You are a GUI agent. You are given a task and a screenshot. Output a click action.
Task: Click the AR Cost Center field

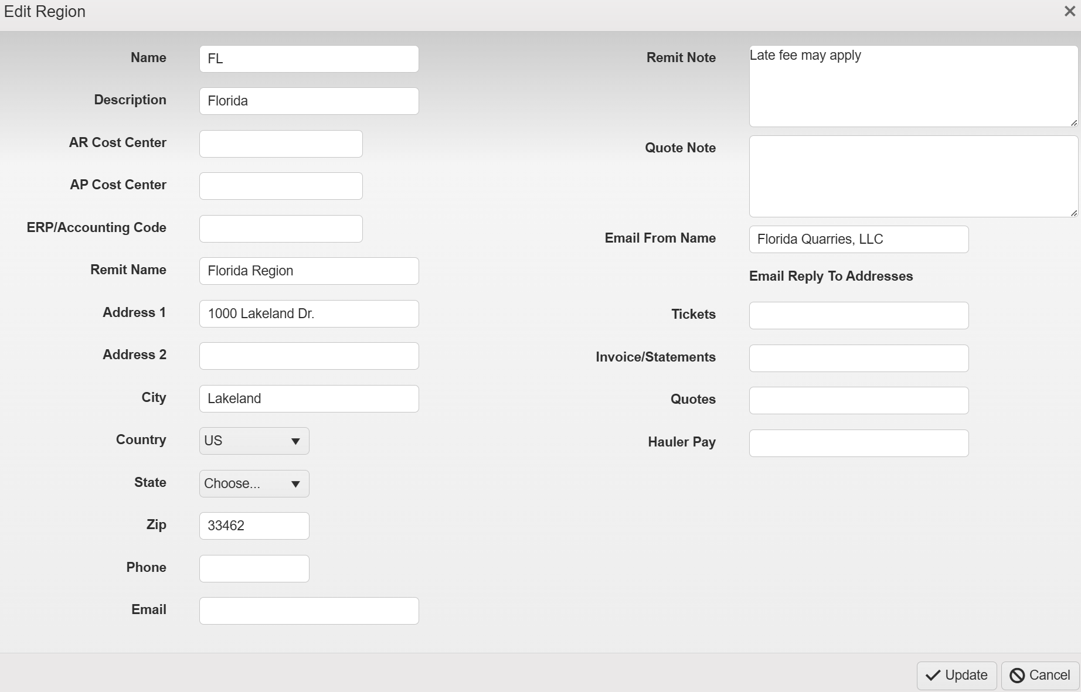tap(281, 144)
